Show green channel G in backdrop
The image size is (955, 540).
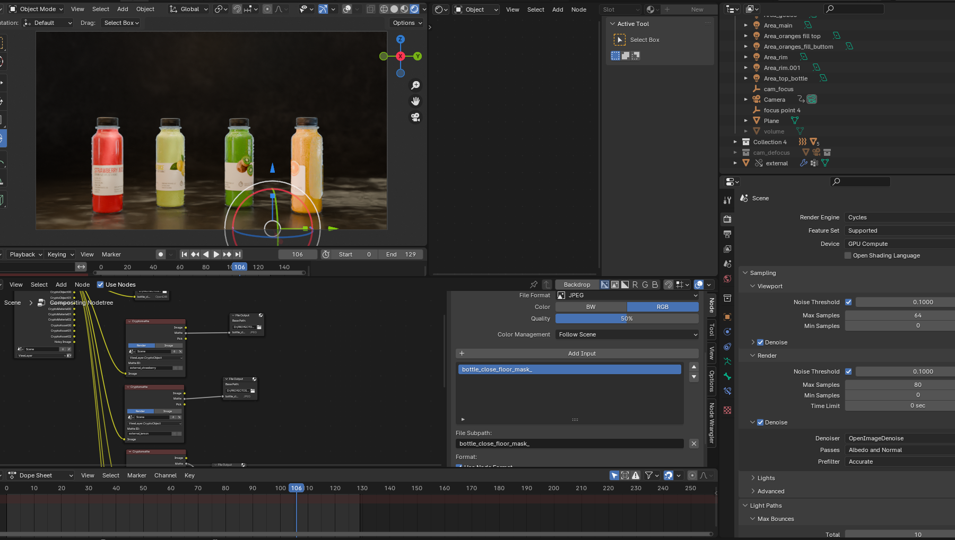645,285
